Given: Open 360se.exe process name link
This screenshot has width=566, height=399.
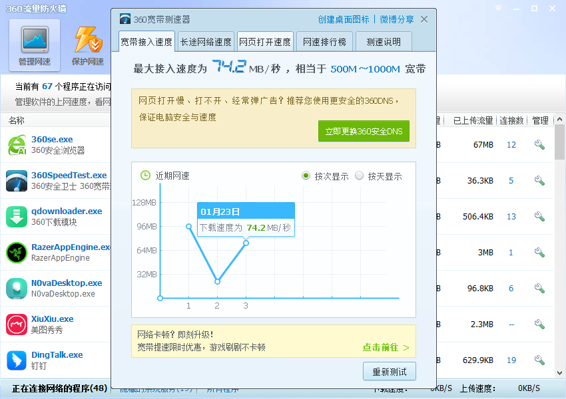Looking at the screenshot, I should pos(52,140).
